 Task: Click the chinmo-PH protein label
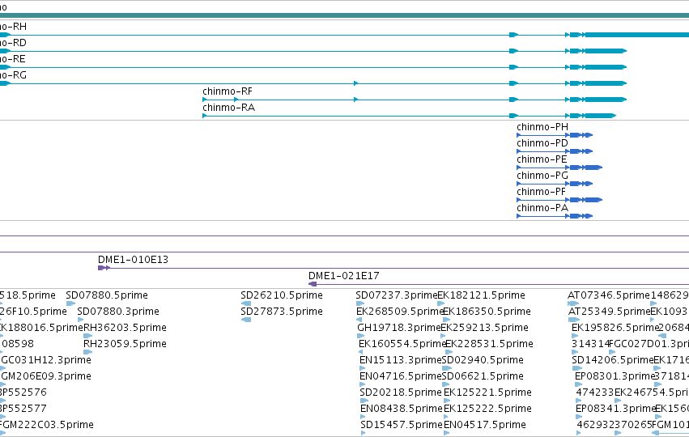click(x=542, y=127)
